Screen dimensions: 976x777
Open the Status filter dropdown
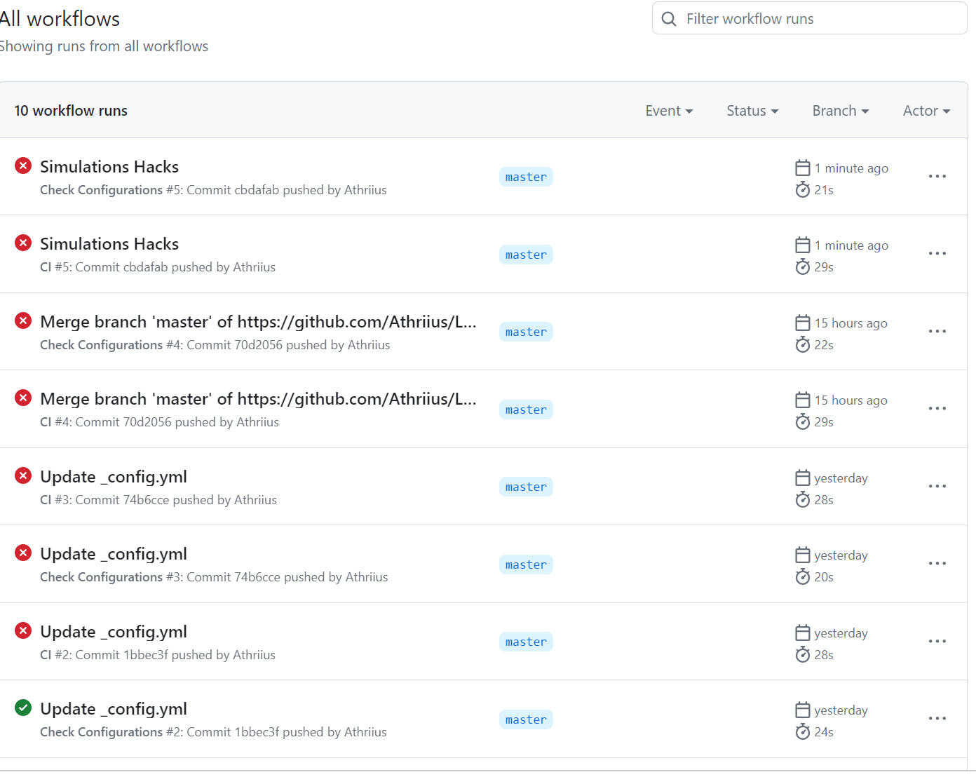(752, 111)
